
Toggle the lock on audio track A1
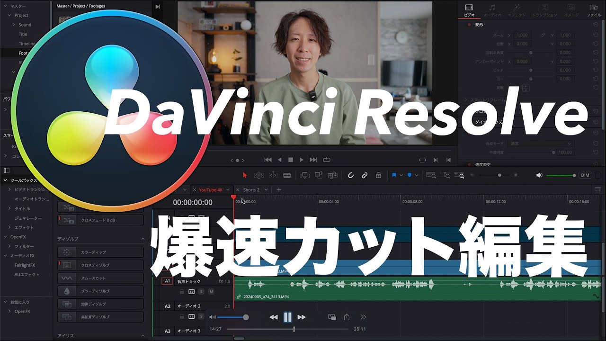pyautogui.click(x=181, y=292)
